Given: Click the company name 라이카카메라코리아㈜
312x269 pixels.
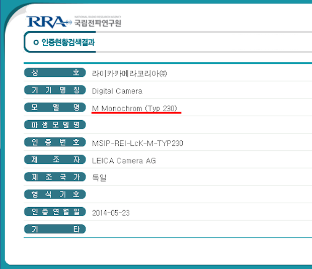Looking at the screenshot, I should tap(129, 73).
